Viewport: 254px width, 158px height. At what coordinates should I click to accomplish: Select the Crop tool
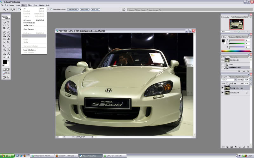point(4,28)
